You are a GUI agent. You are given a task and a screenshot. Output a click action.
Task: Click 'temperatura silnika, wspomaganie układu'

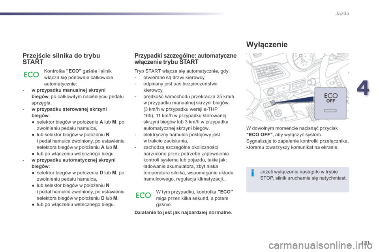tap(188, 173)
